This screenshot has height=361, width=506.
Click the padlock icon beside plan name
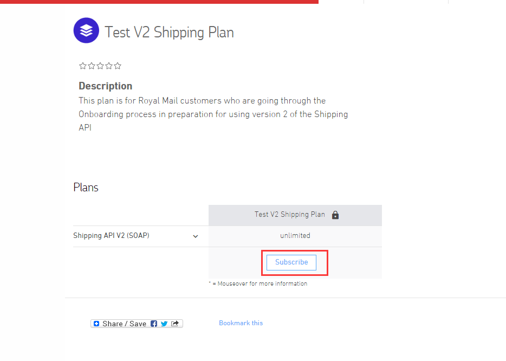tap(335, 215)
